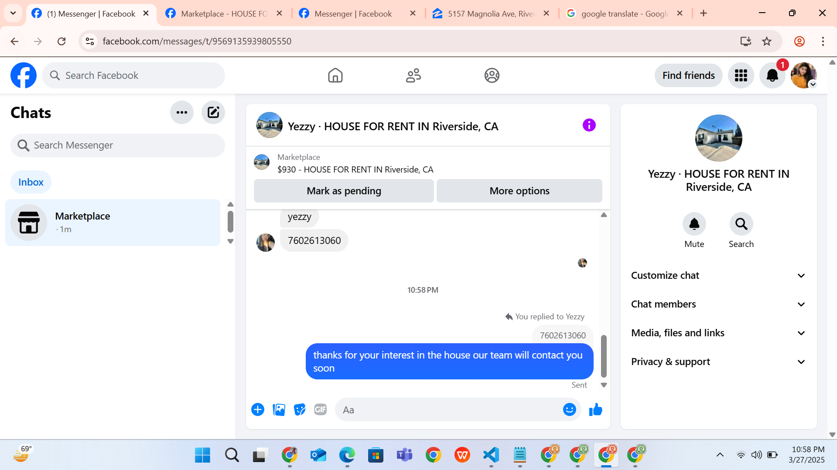Viewport: 837px width, 470px height.
Task: Open account menu via profile picture
Action: pyautogui.click(x=803, y=75)
